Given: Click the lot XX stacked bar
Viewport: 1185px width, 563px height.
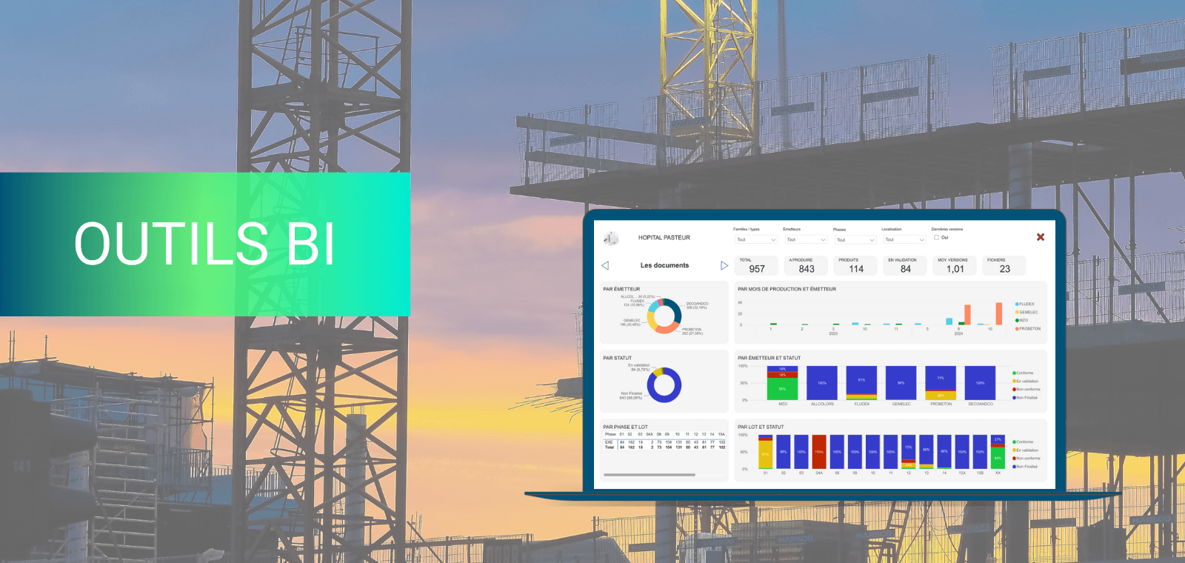Looking at the screenshot, I should 998,452.
